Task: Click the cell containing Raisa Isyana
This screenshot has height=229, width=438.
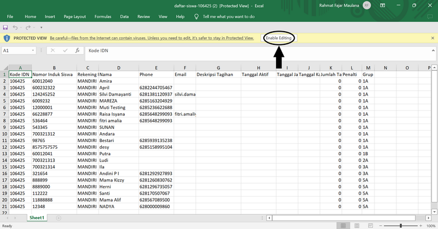Action: coord(119,114)
